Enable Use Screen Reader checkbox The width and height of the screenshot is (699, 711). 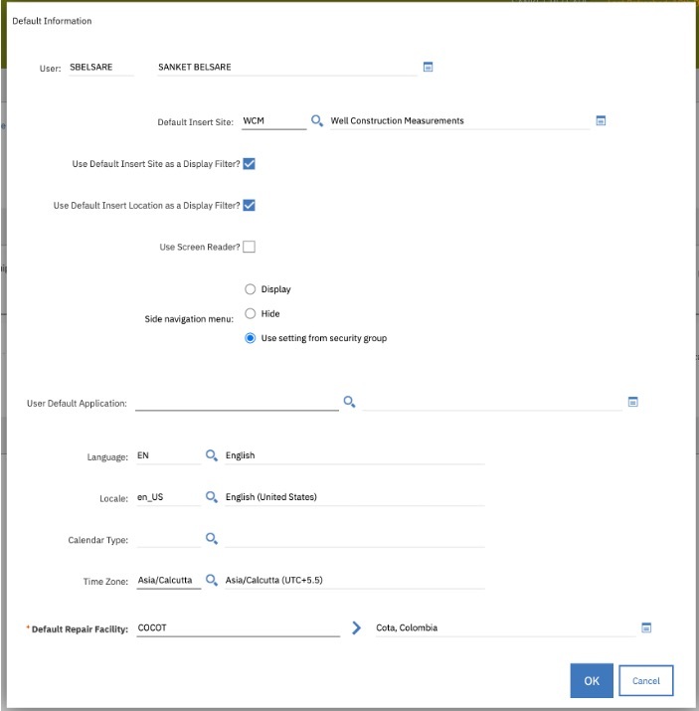pyautogui.click(x=250, y=247)
